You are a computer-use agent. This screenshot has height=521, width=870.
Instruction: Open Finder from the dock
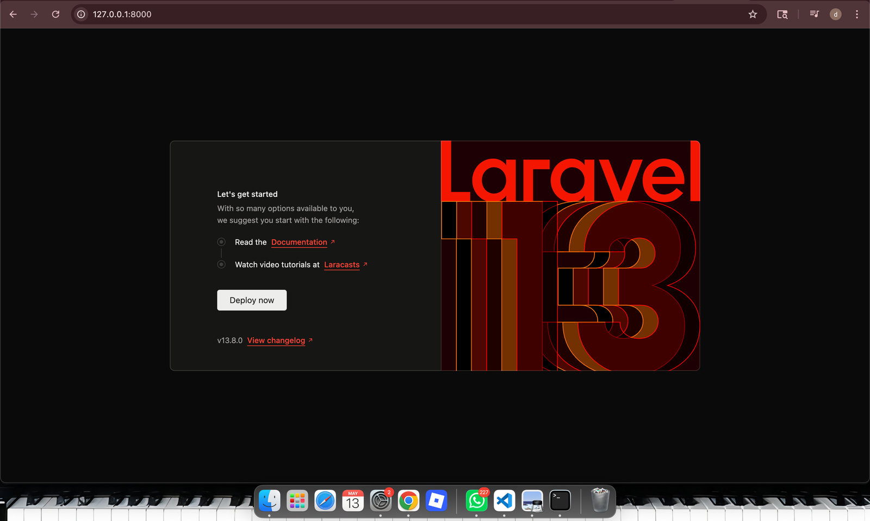(x=270, y=500)
